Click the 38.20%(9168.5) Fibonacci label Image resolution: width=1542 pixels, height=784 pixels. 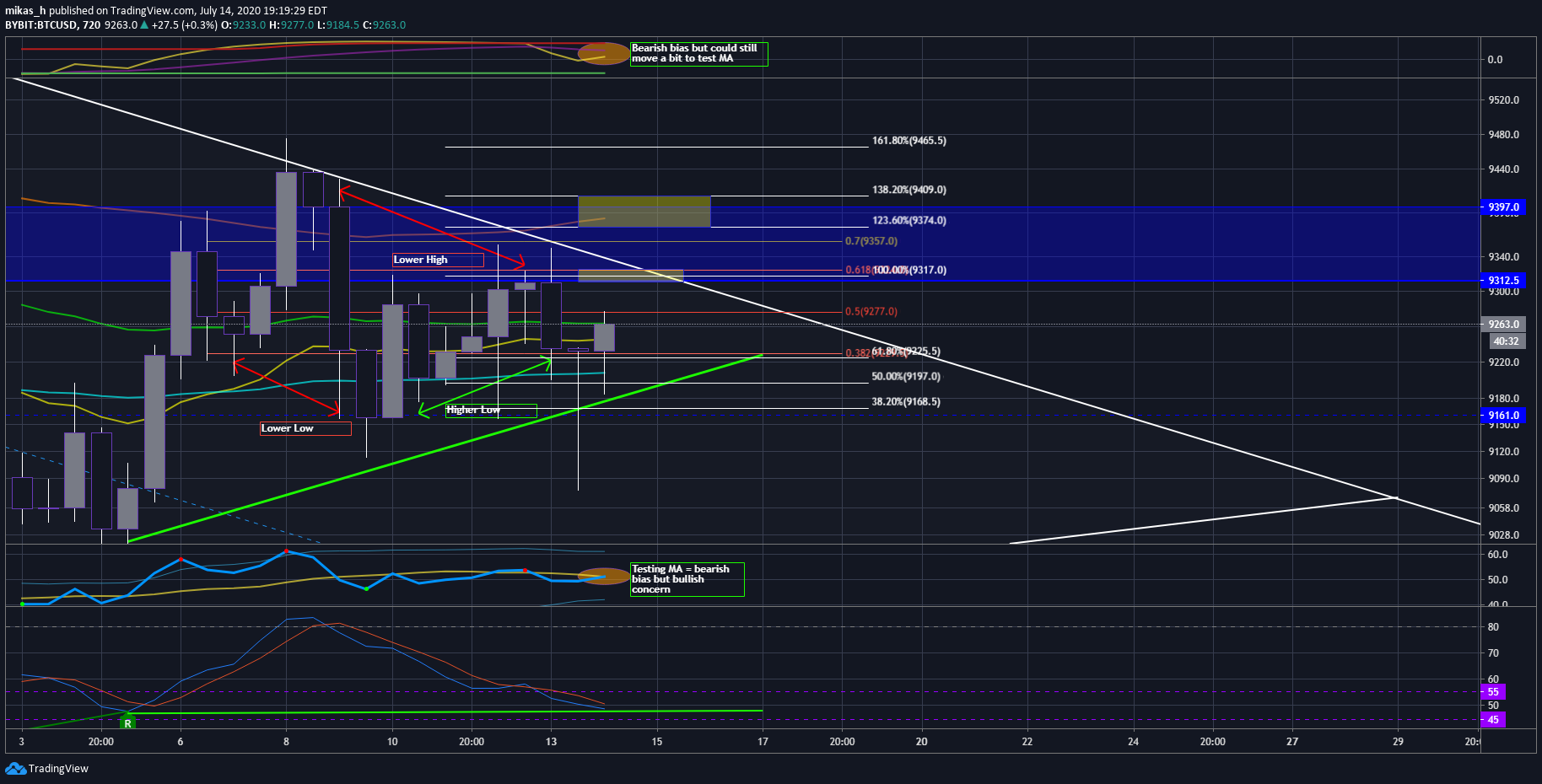(x=905, y=401)
